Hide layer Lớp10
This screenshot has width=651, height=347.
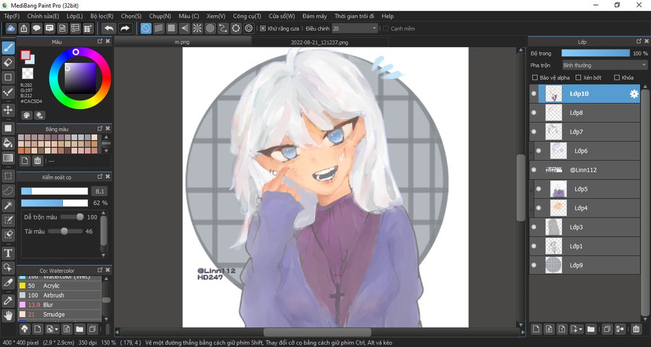click(x=534, y=94)
